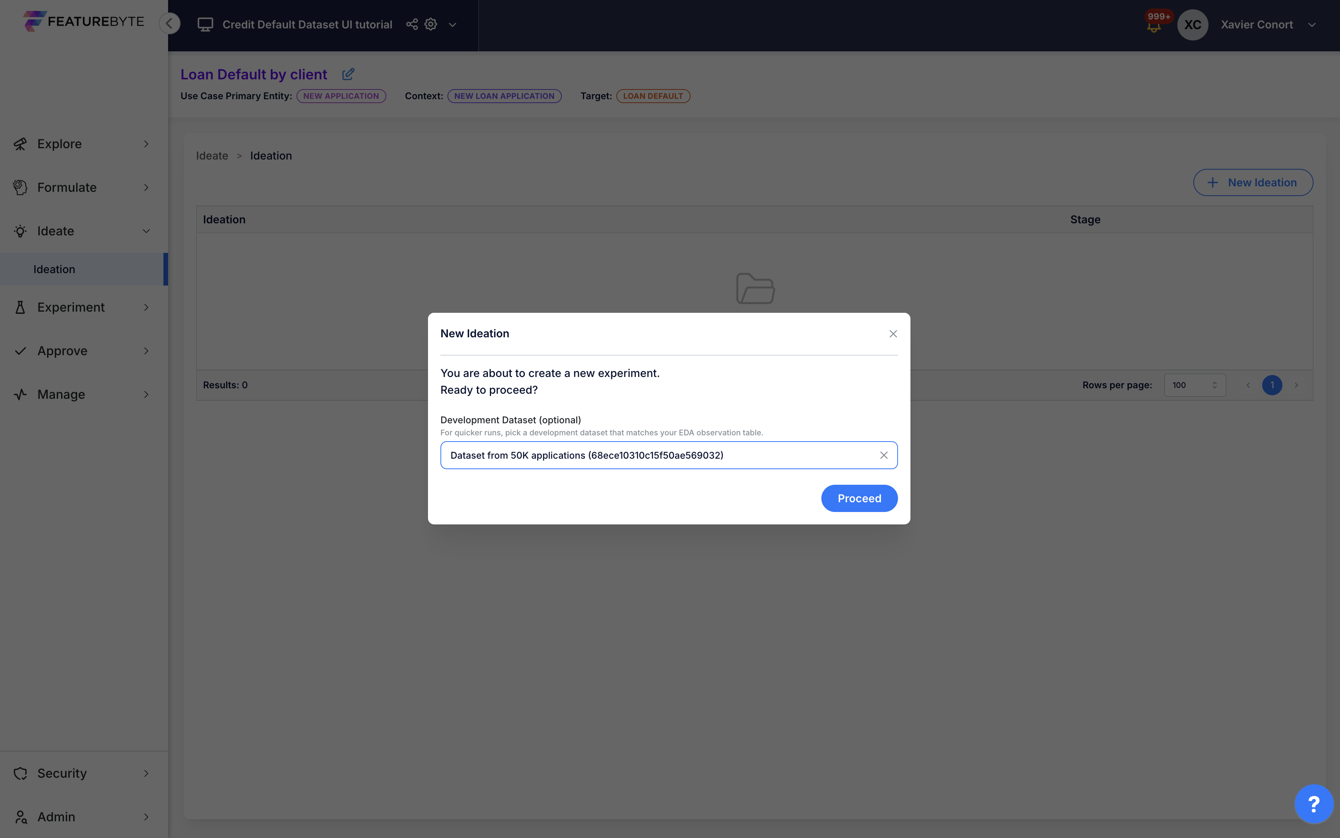Click the XC user avatar

(1192, 25)
